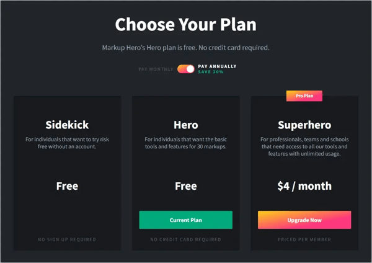Click the Pro Plan badge
Viewport: 372px width, 263px height.
click(304, 96)
